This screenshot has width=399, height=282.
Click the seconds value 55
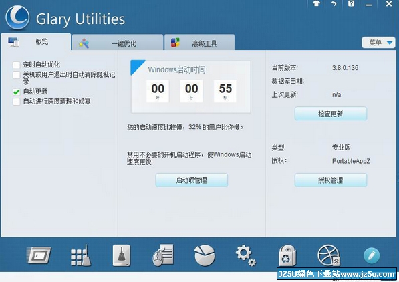(x=225, y=89)
